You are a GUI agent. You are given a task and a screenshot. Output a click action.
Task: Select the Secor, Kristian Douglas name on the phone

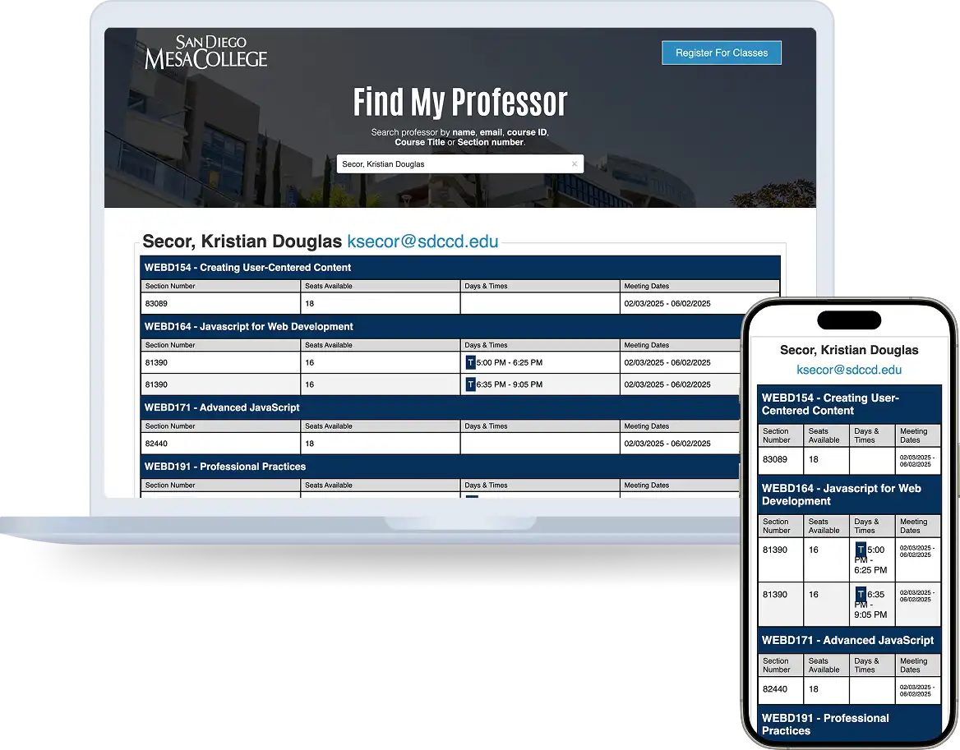[848, 350]
